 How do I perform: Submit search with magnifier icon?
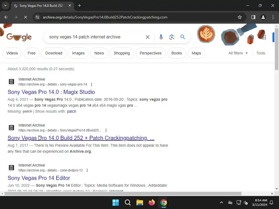pos(183,37)
